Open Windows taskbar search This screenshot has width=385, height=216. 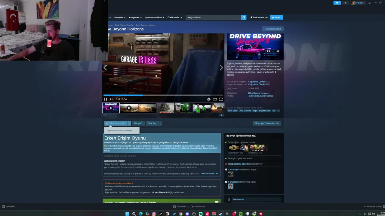point(134,214)
